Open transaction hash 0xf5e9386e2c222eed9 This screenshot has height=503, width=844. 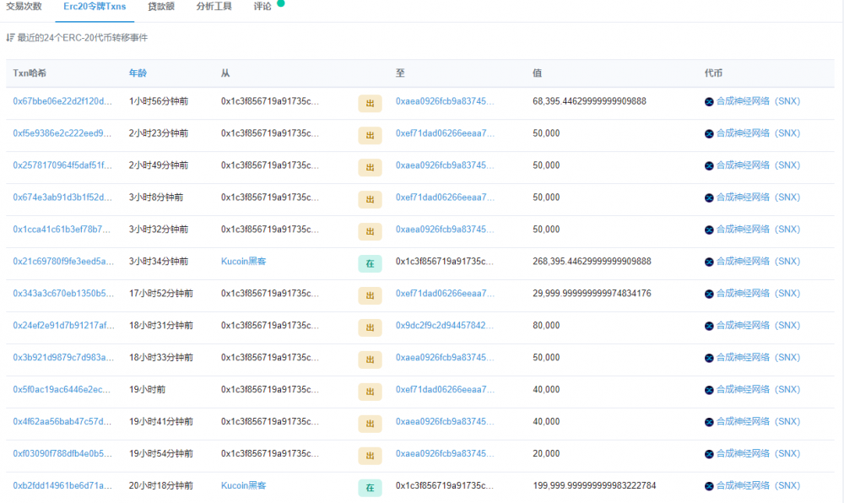point(62,133)
